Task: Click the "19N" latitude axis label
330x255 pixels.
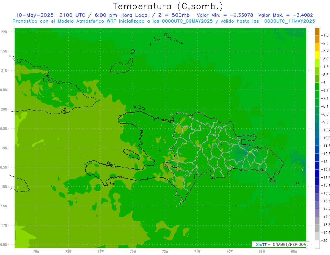Action: [x=4, y=148]
